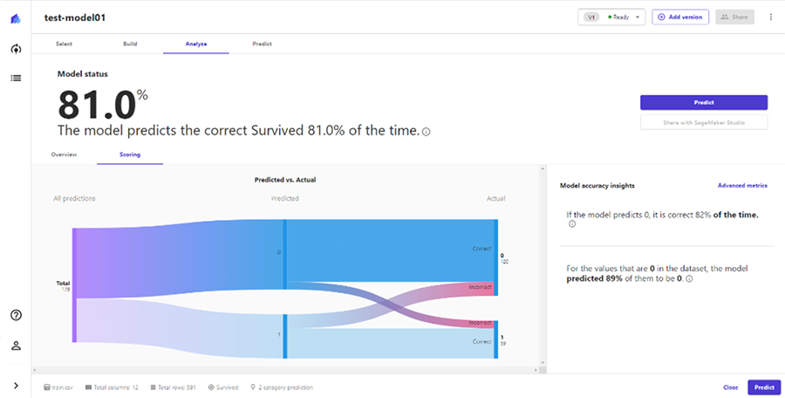Open the Advanced metrics link
Screen dimensions: 785x398
(742, 185)
